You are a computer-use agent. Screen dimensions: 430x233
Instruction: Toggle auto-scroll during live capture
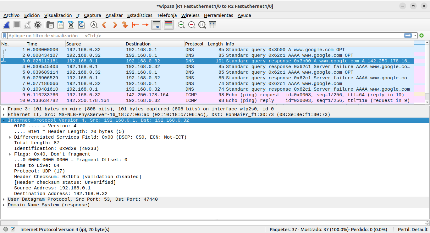coord(156,25)
